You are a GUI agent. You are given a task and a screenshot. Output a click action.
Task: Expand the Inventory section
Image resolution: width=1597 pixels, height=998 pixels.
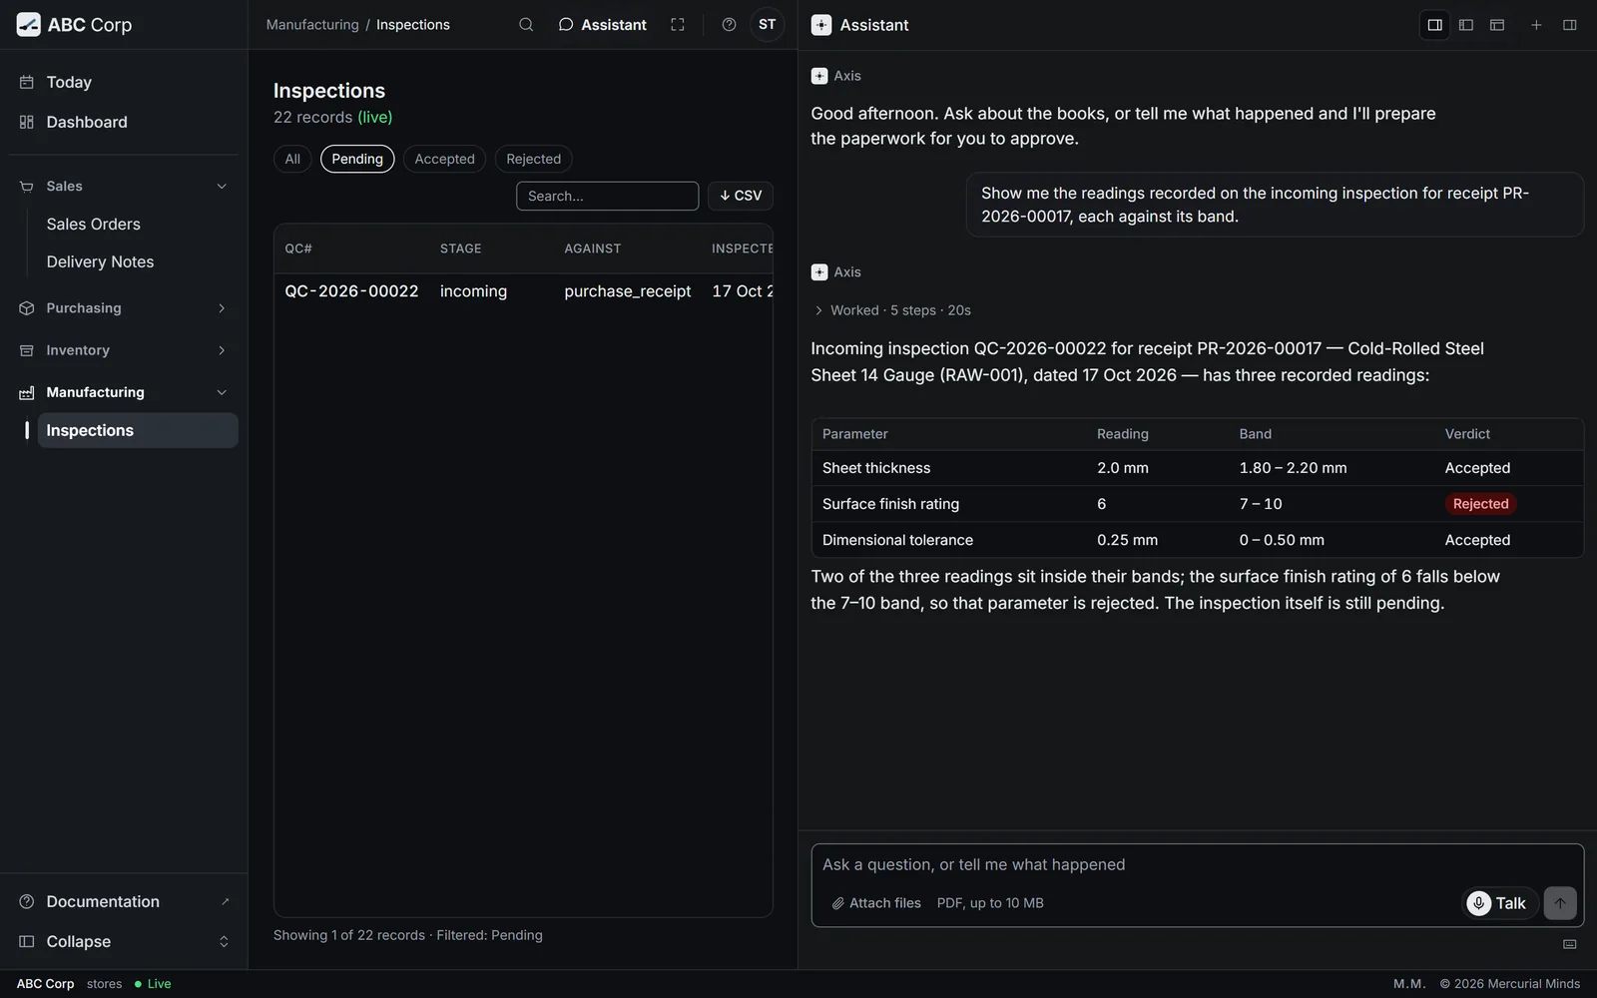pyautogui.click(x=124, y=350)
